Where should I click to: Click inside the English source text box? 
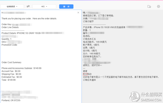pyautogui.click(x=41, y=56)
